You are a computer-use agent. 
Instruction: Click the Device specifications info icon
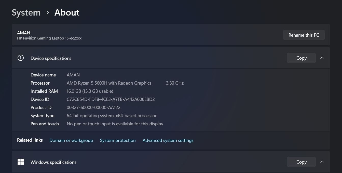21,58
